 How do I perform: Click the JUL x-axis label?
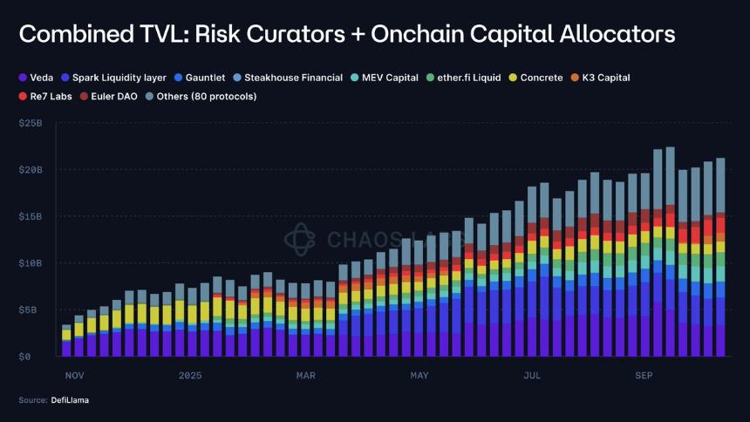(x=532, y=376)
